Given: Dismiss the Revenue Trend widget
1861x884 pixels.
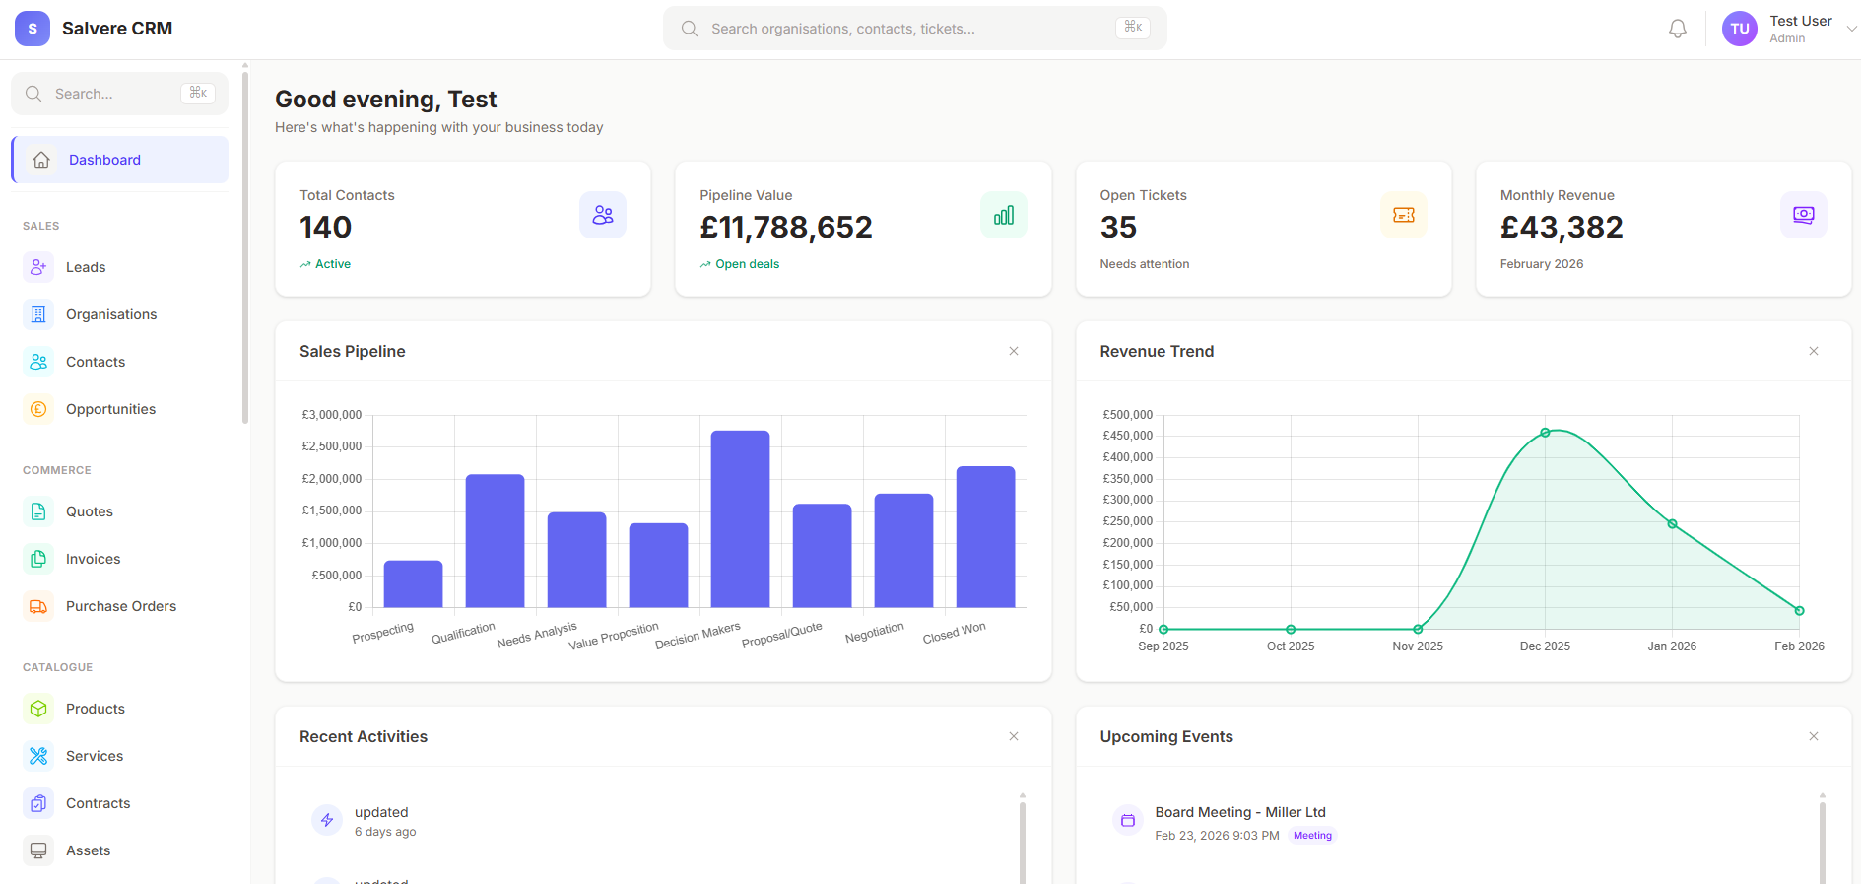Looking at the screenshot, I should [1813, 351].
